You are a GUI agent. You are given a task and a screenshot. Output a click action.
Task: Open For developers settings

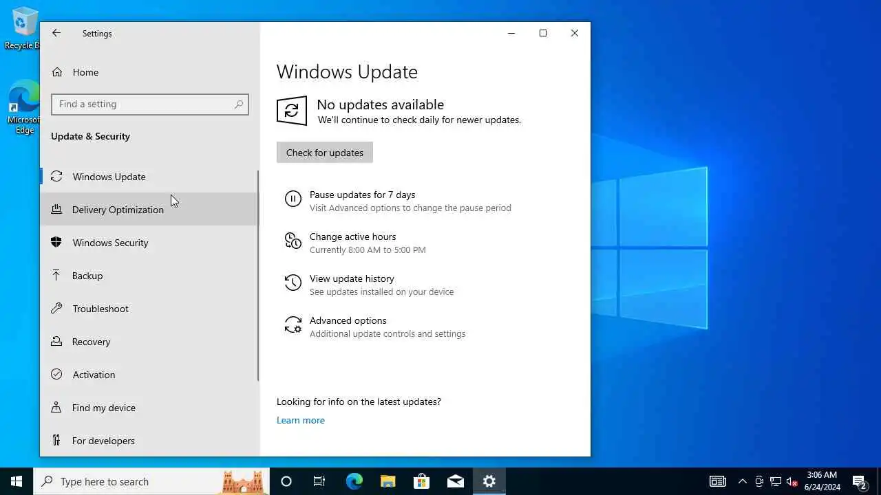pyautogui.click(x=149, y=441)
